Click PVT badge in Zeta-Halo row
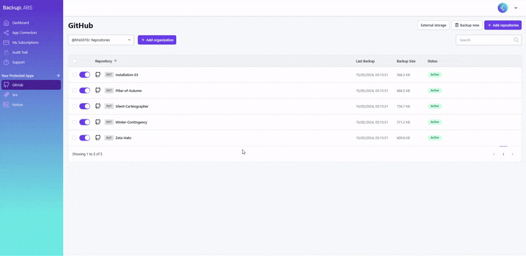The width and height of the screenshot is (526, 256). click(109, 138)
